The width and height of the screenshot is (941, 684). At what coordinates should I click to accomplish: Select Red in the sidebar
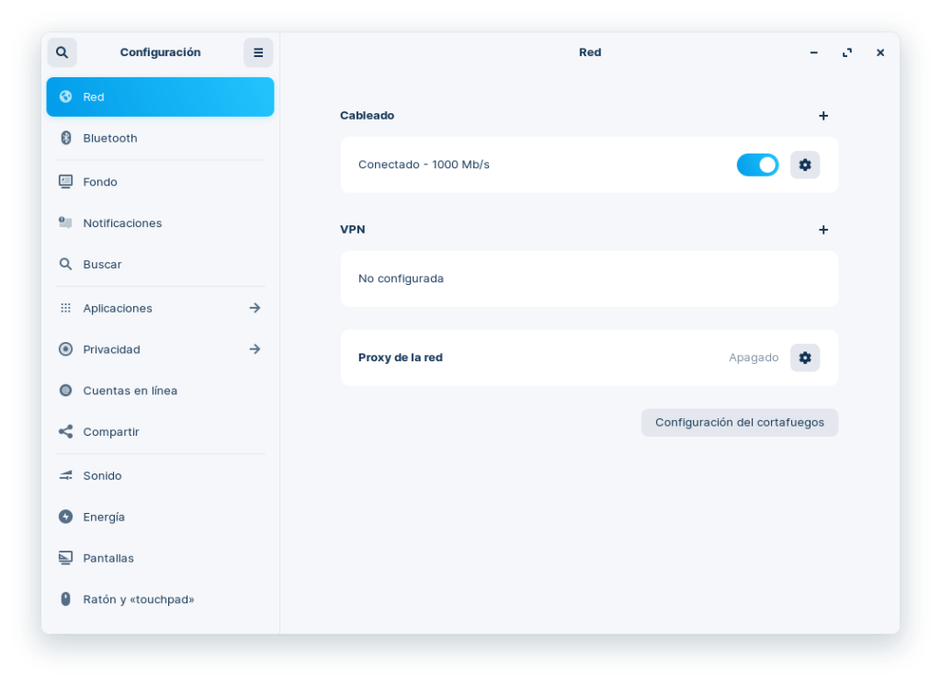pos(160,97)
